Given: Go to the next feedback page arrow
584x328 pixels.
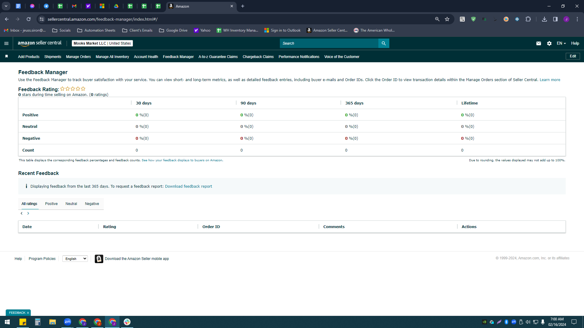Looking at the screenshot, I should point(28,214).
